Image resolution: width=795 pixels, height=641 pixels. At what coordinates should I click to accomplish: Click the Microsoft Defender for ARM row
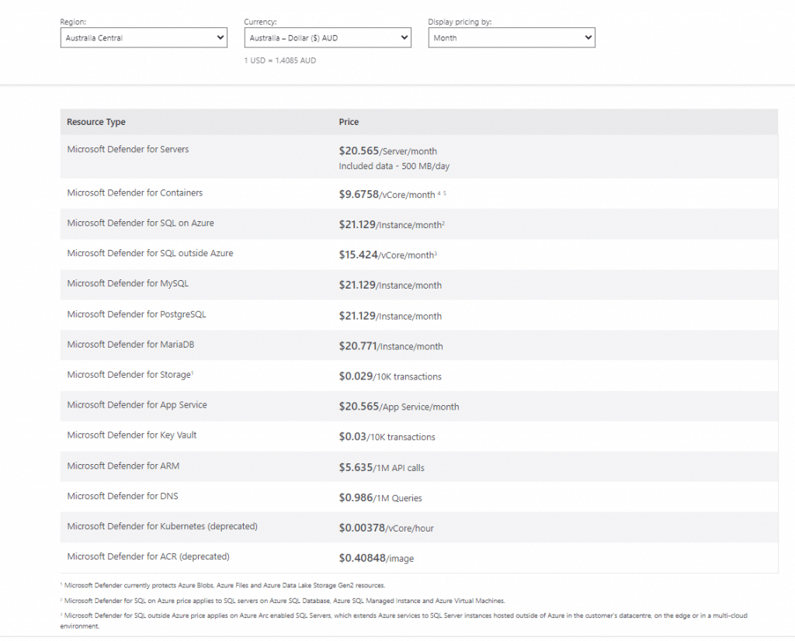(123, 466)
